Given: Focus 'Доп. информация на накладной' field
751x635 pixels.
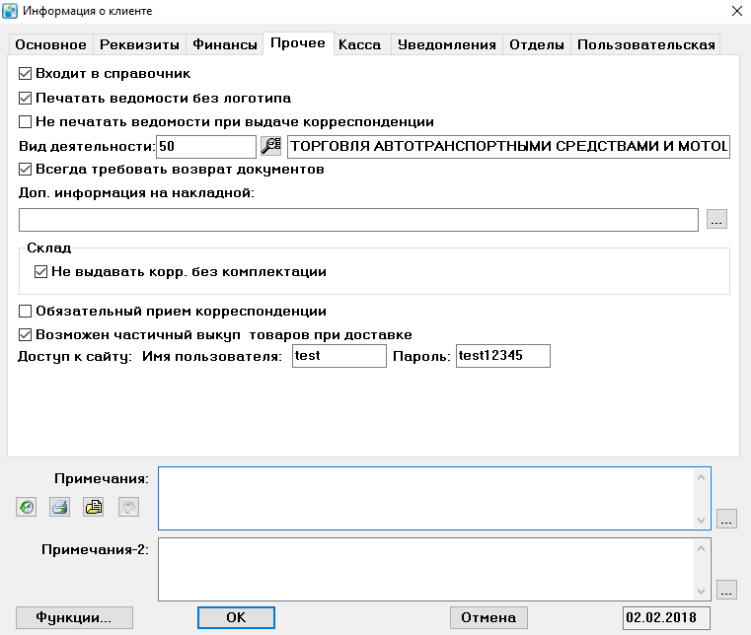Looking at the screenshot, I should tap(358, 220).
